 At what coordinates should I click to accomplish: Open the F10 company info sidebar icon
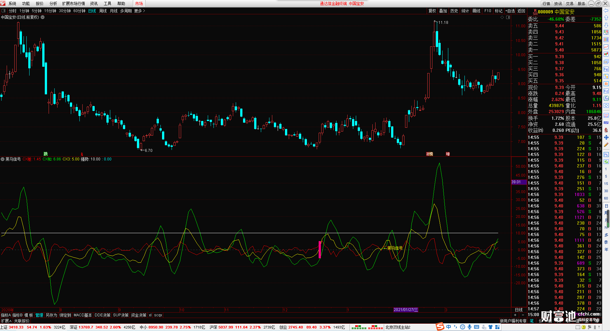tap(606, 69)
